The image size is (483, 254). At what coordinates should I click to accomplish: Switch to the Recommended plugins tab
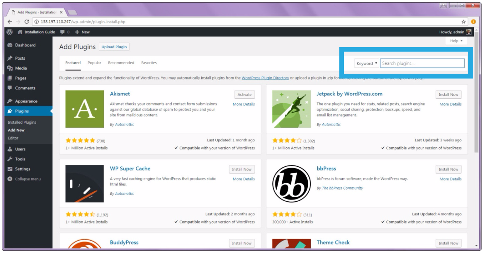tap(121, 63)
